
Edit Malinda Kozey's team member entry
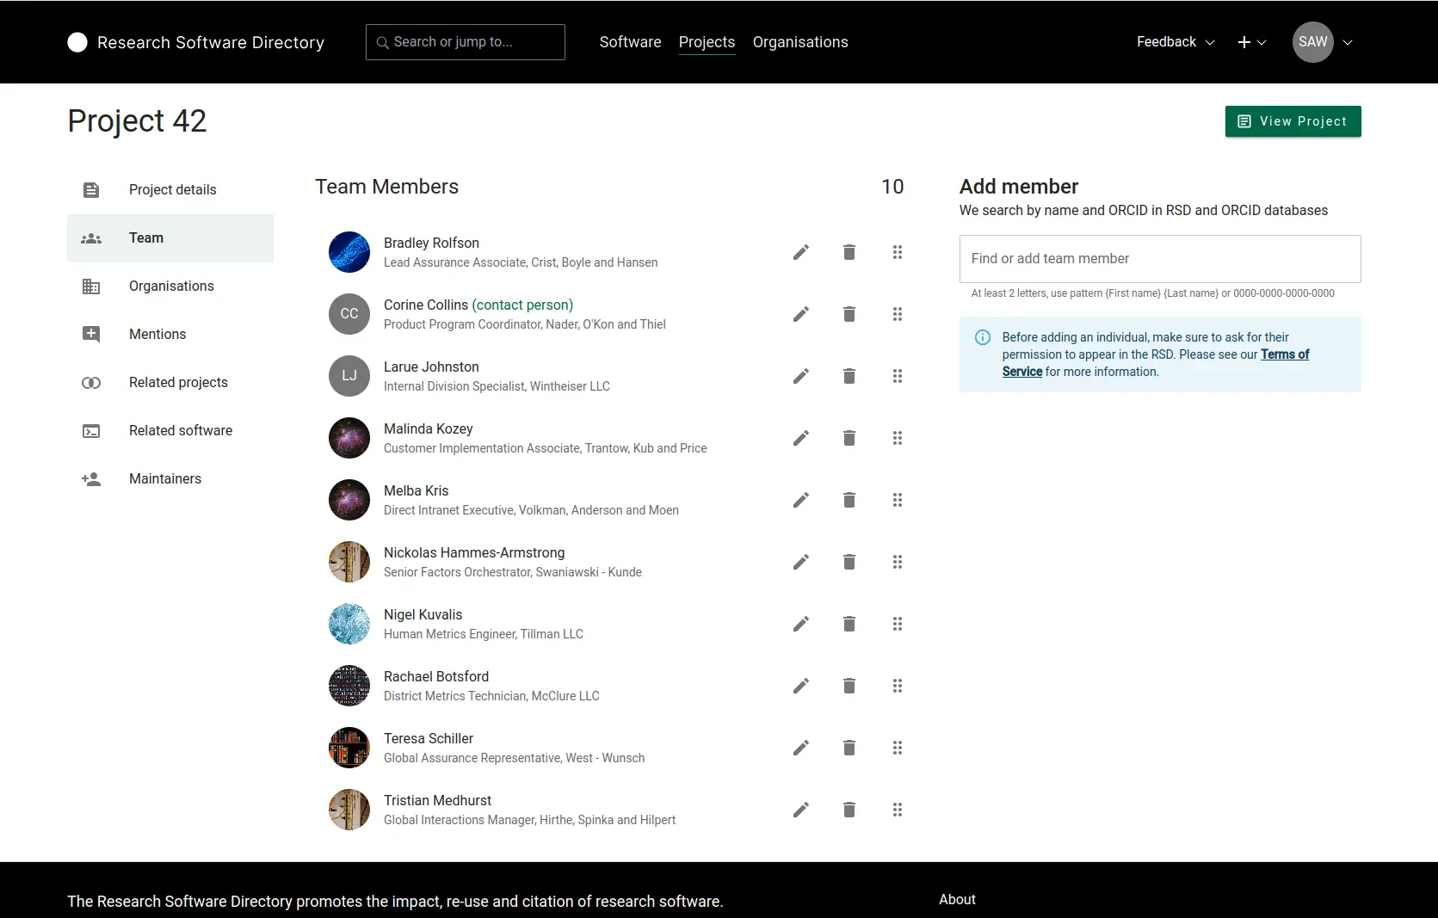coord(800,438)
